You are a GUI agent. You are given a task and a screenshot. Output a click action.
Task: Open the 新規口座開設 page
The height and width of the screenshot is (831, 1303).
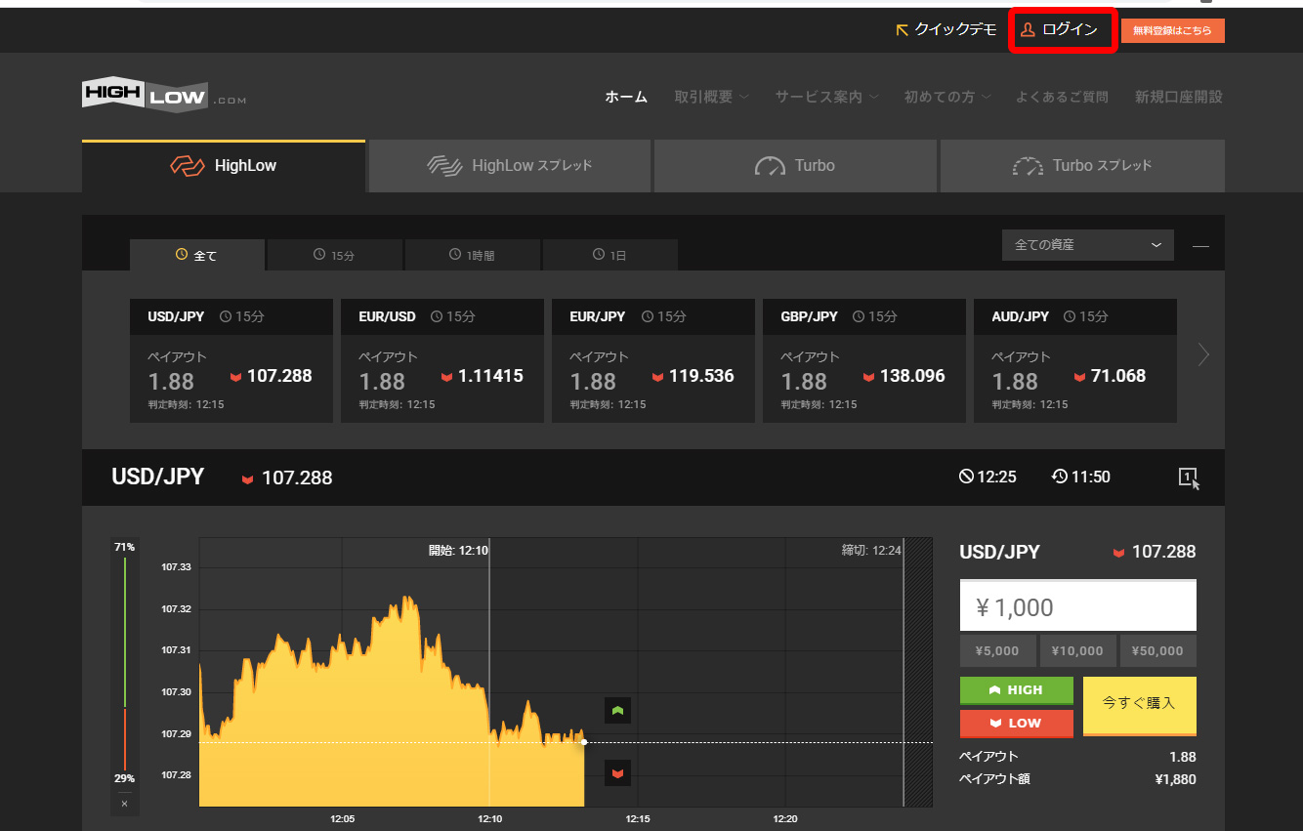pyautogui.click(x=1178, y=97)
